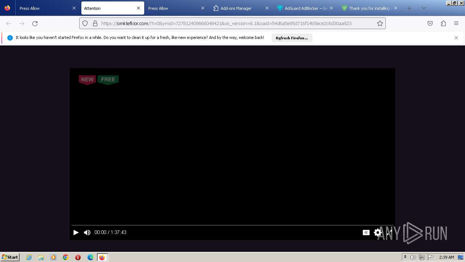Open the Save to Pocket icon

[x=430, y=23]
